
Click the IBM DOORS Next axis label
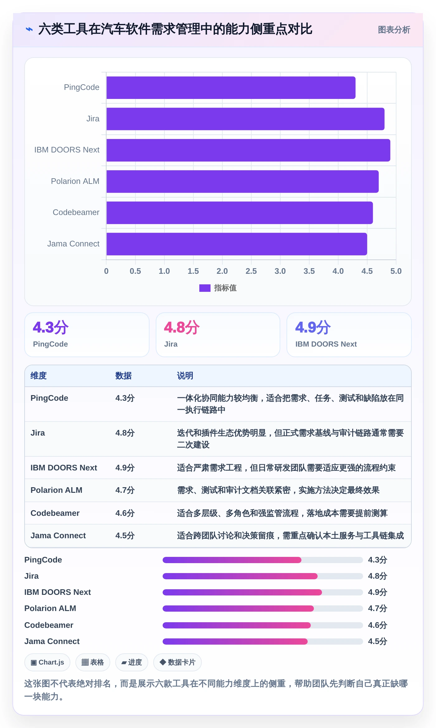(67, 150)
